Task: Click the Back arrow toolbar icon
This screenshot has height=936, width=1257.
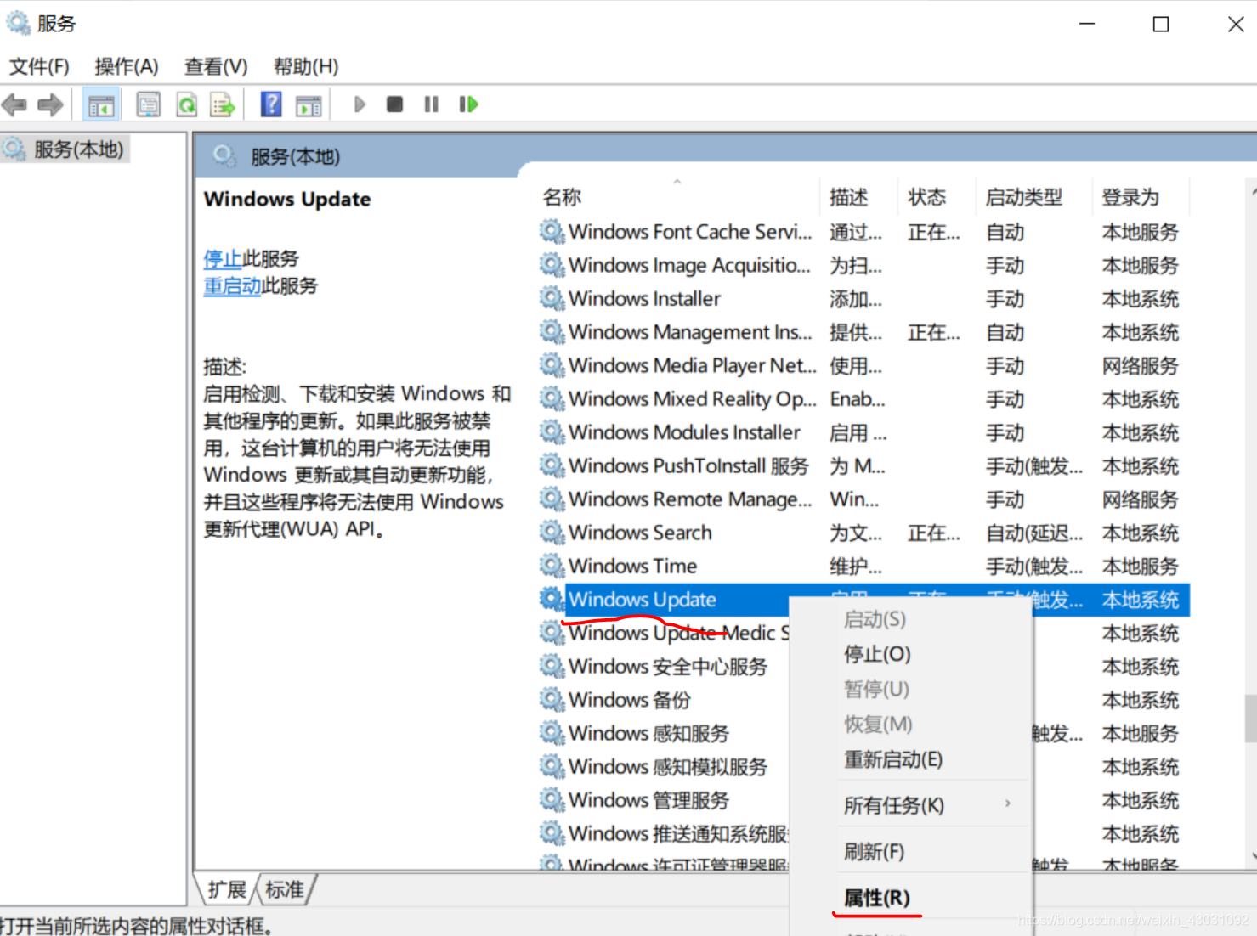Action: click(x=14, y=104)
